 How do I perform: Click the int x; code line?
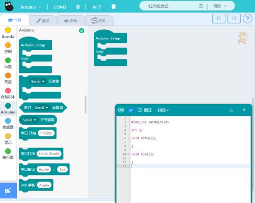pyautogui.click(x=137, y=130)
